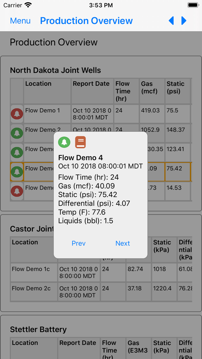Tap the green bell in the highlighted row

(17, 172)
